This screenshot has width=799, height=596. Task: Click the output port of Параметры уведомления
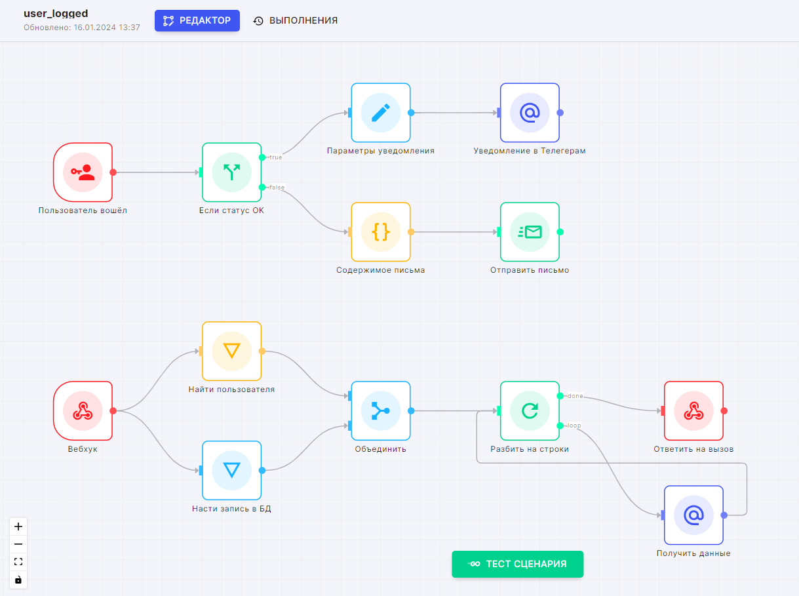pos(411,113)
